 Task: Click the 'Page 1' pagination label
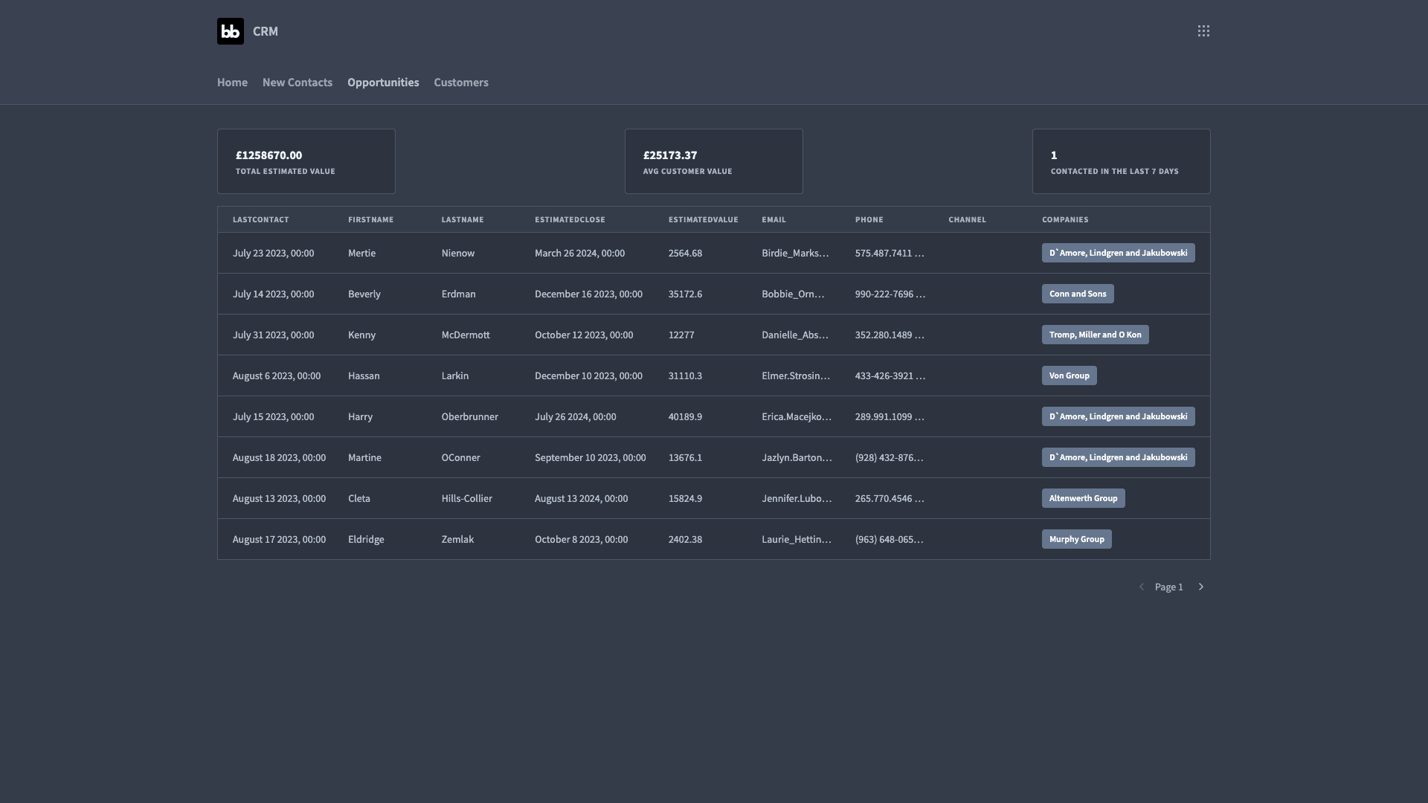pos(1168,587)
